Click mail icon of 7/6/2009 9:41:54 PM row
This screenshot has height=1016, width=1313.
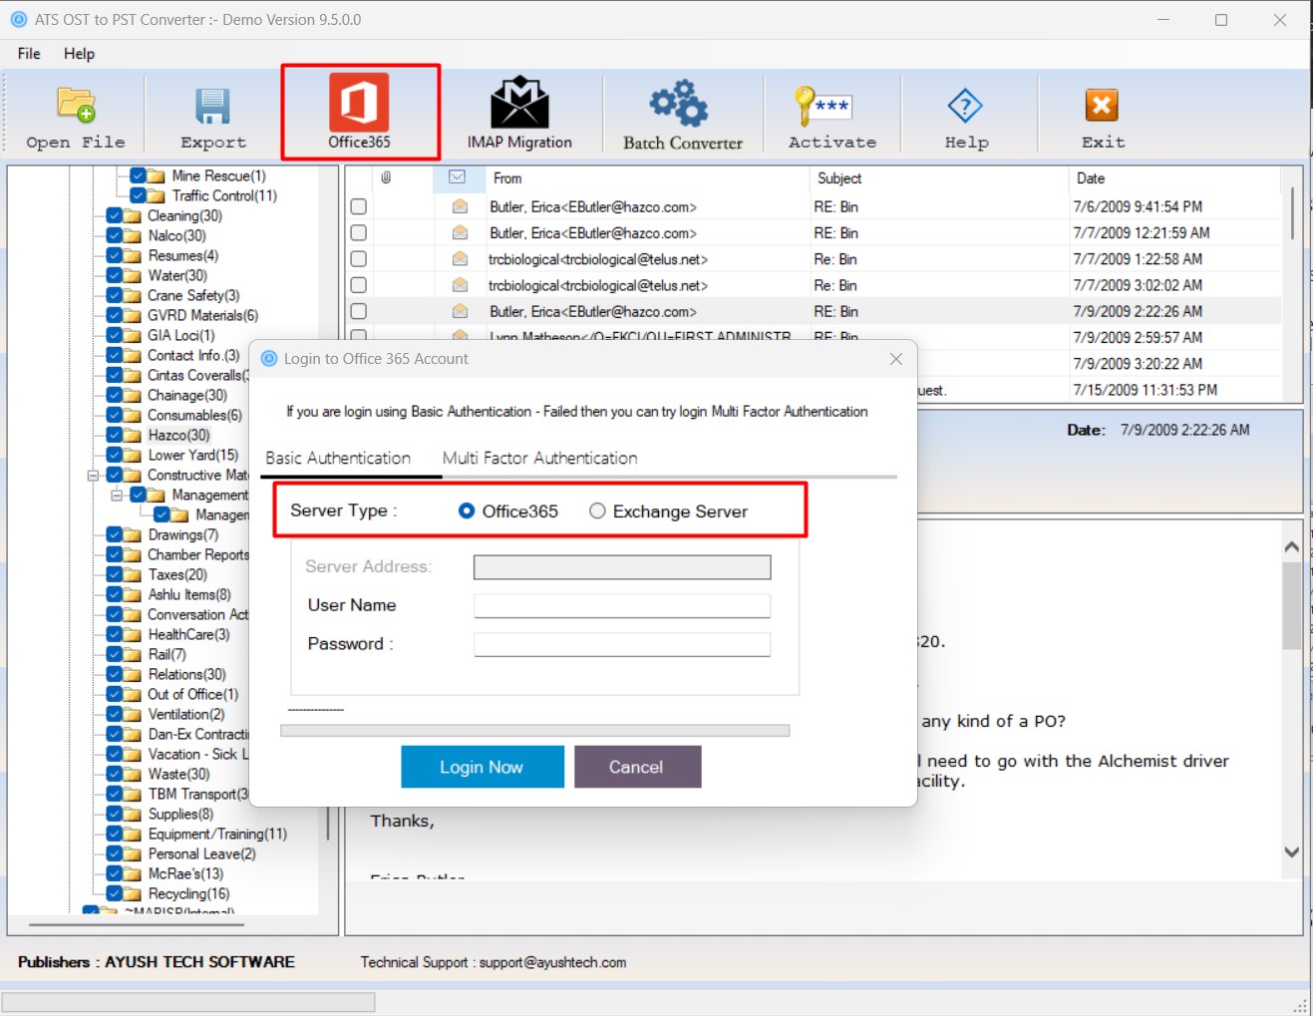pos(460,206)
